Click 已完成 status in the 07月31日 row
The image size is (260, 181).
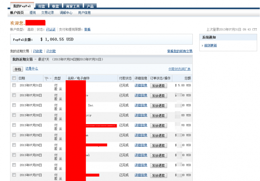pyautogui.click(x=124, y=85)
